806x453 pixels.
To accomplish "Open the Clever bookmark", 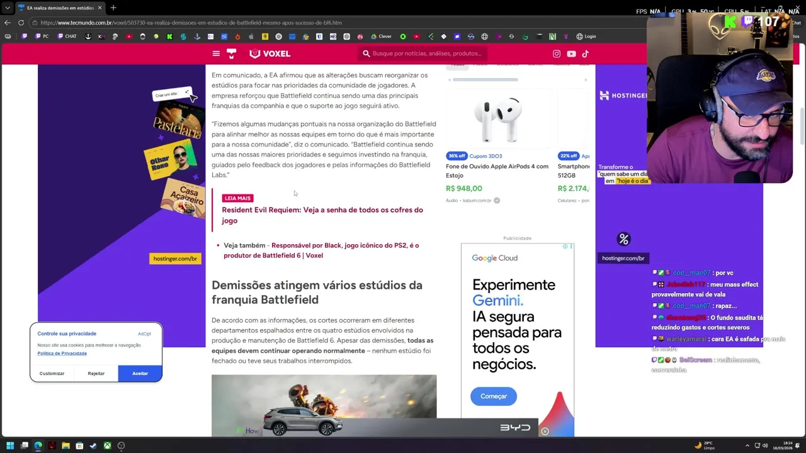I will (x=380, y=36).
